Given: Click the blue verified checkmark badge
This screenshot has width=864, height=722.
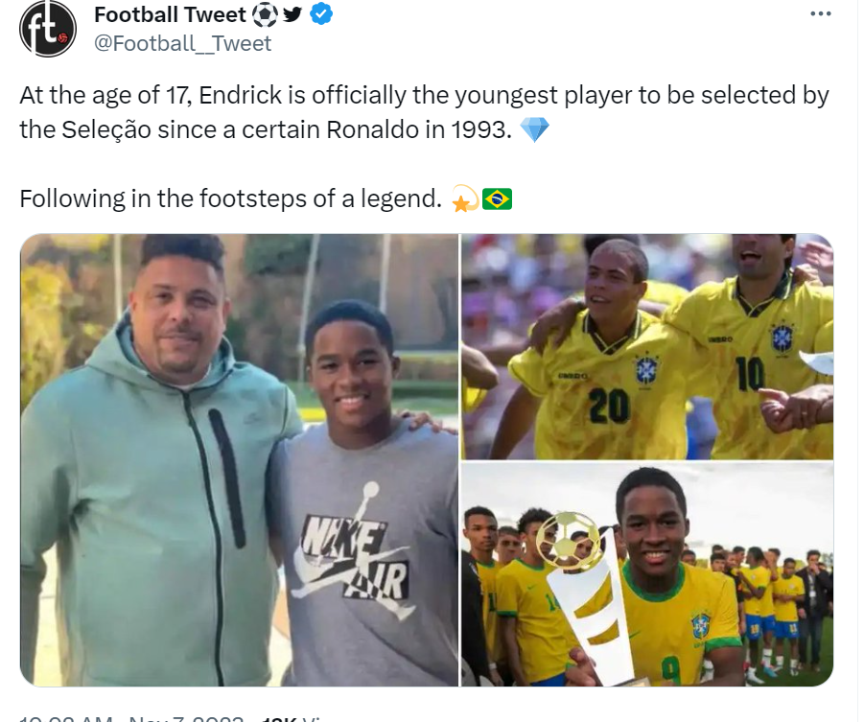Looking at the screenshot, I should tap(321, 14).
